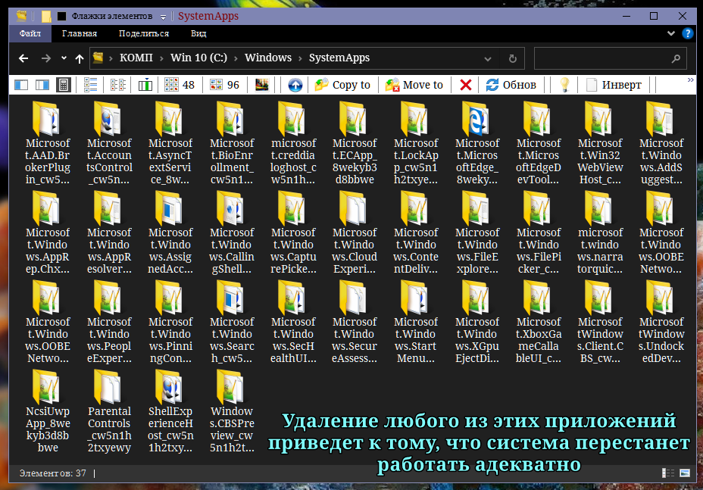The height and width of the screenshot is (490, 703).
Task: Select Microsoft.XboxGameCallableUI folder
Action: (539, 322)
